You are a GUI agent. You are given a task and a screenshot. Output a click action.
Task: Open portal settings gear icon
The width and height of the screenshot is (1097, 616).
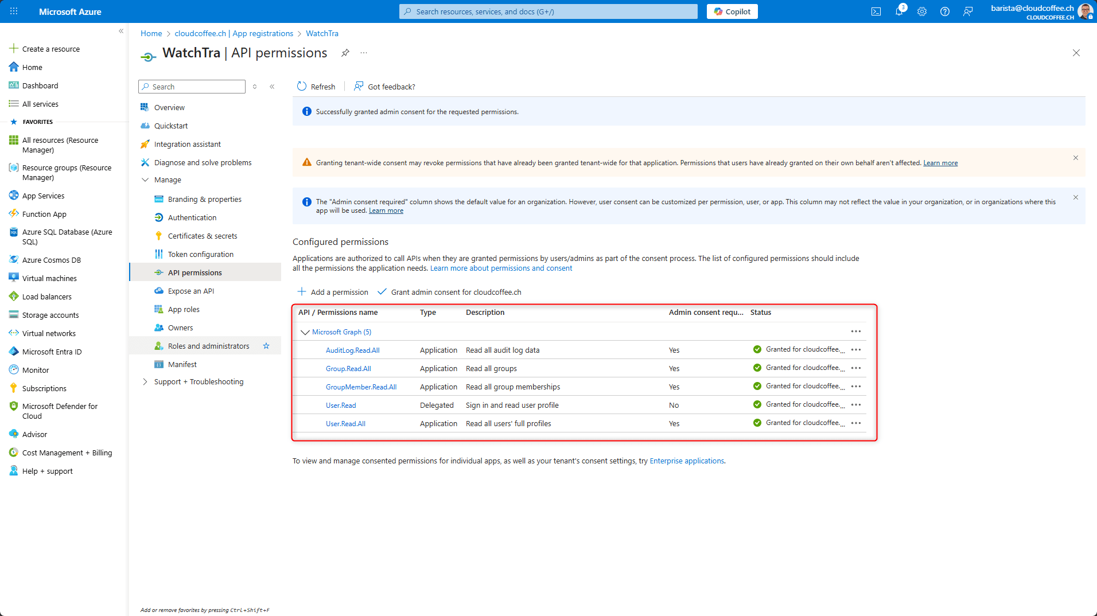pyautogui.click(x=922, y=11)
